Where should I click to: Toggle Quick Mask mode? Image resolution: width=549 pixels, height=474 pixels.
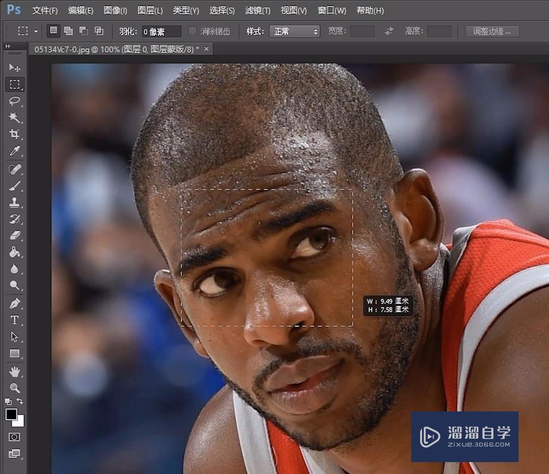coord(14,437)
